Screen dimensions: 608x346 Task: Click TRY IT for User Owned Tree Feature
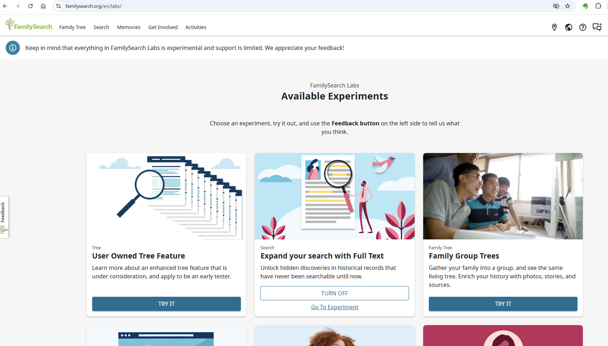(166, 304)
